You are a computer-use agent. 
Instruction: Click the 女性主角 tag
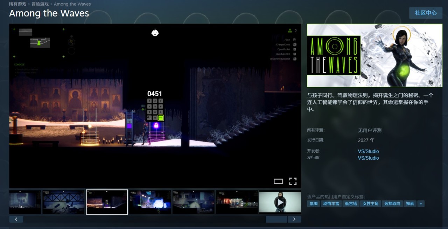coord(371,203)
